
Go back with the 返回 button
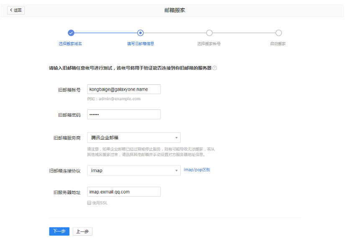click(16, 10)
